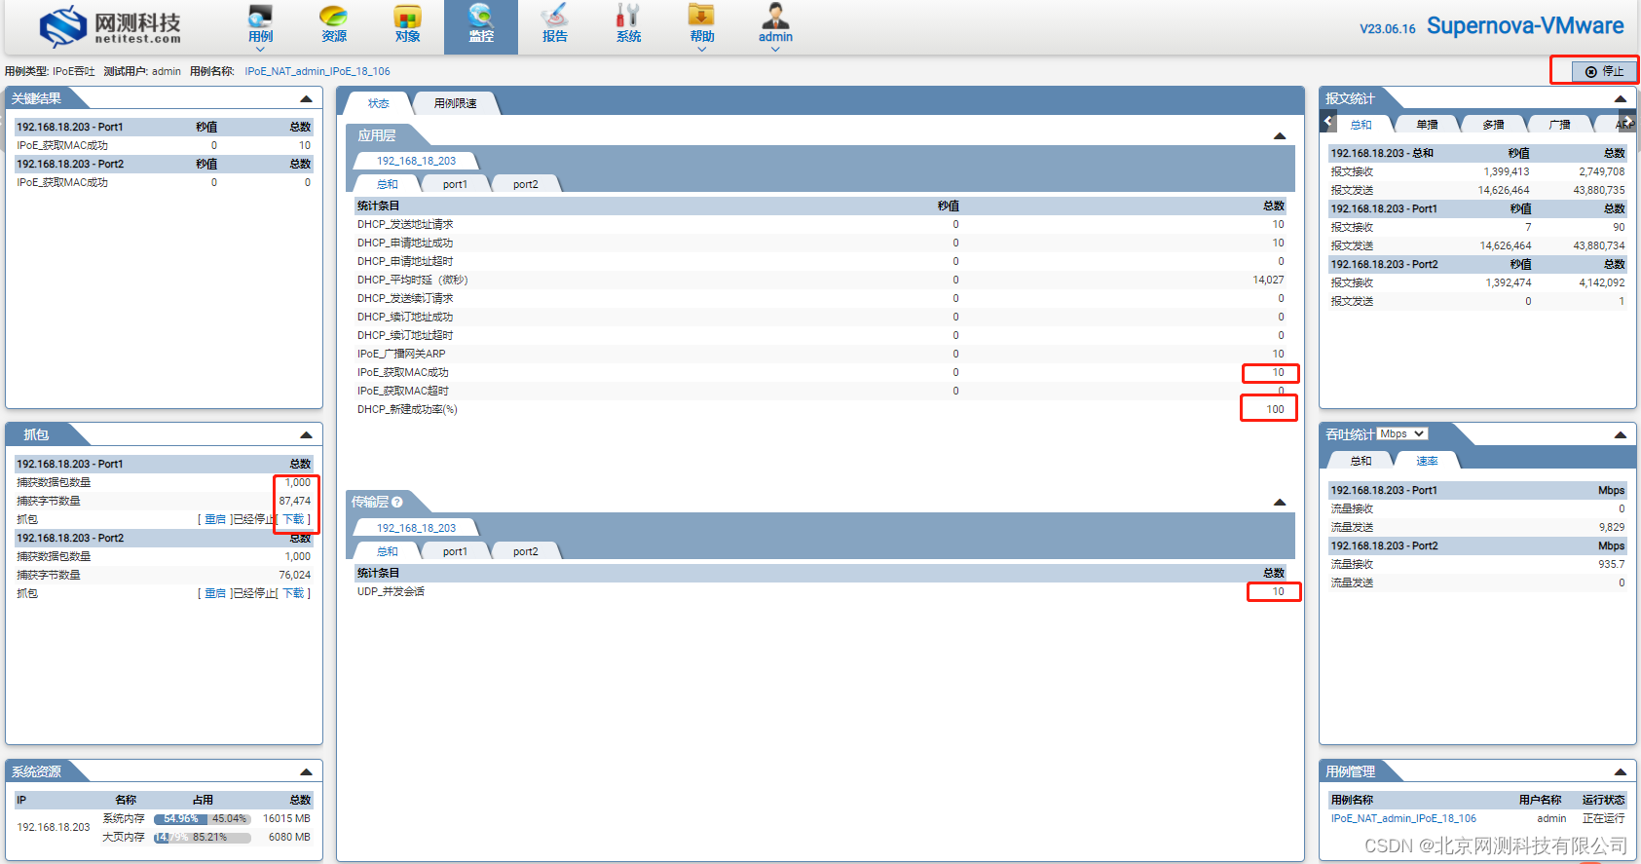Open IPoE_NAT_admin_IPoE_18_106 link in header

(317, 71)
